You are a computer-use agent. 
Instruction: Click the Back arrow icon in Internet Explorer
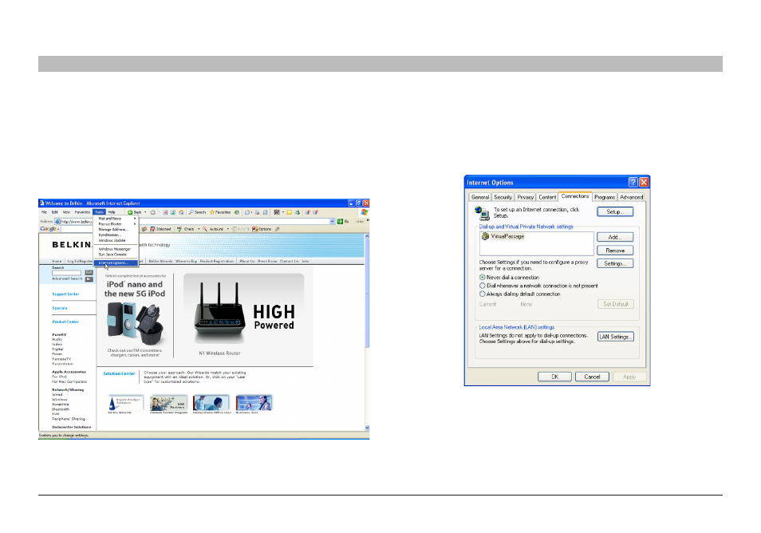point(130,212)
